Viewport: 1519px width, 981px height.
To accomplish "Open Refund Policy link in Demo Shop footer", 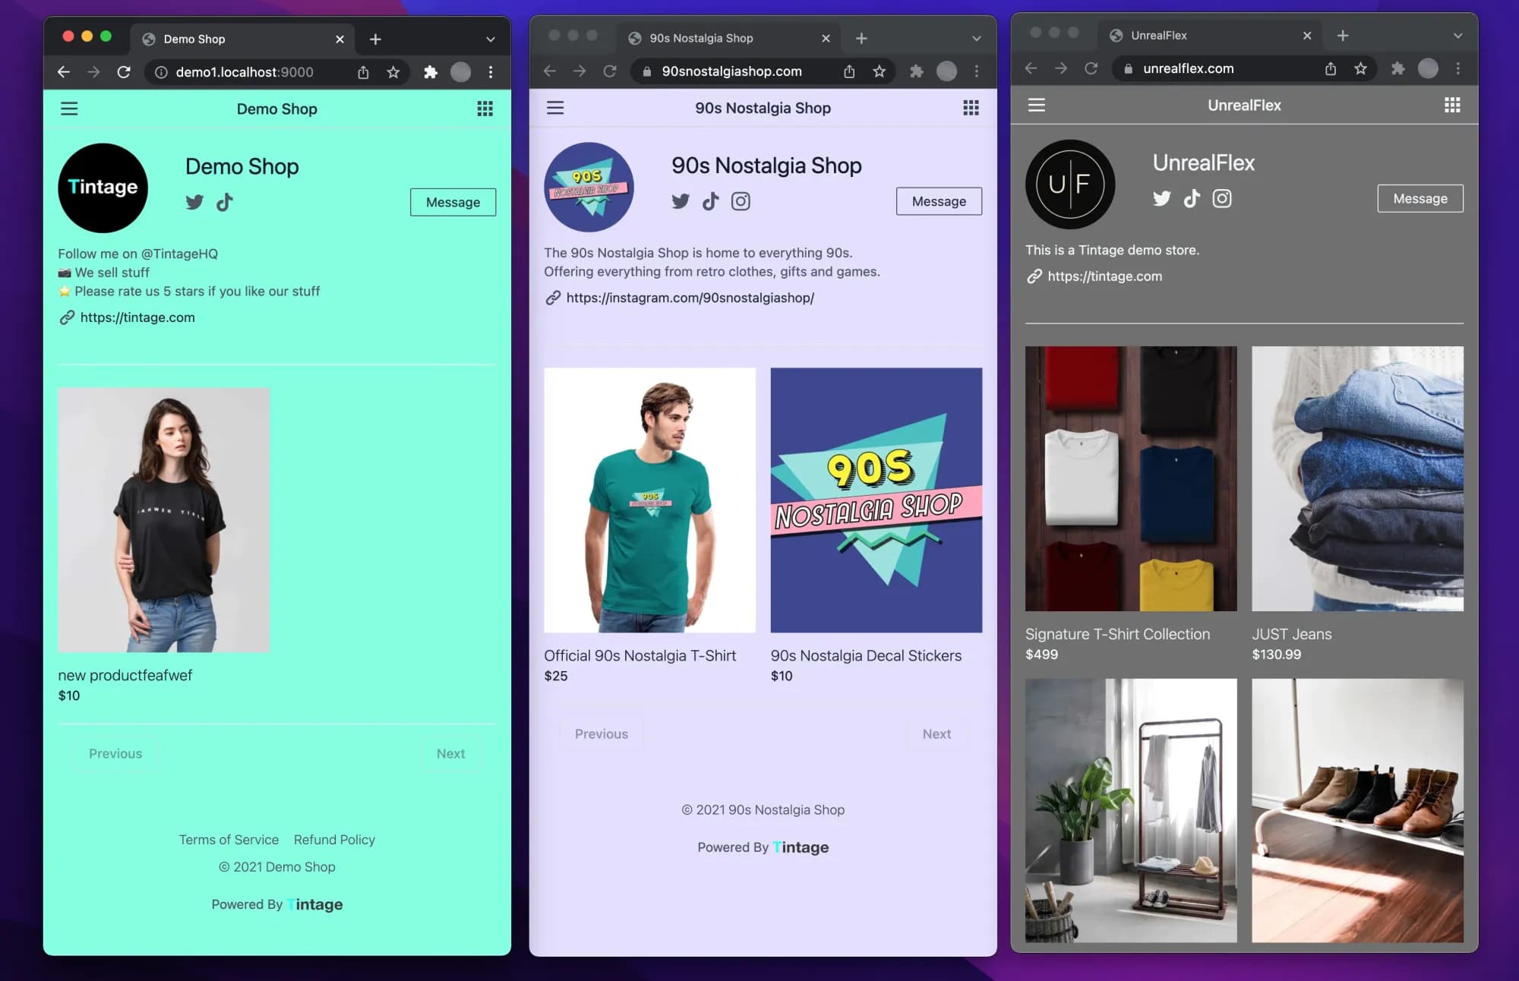I will tap(334, 839).
